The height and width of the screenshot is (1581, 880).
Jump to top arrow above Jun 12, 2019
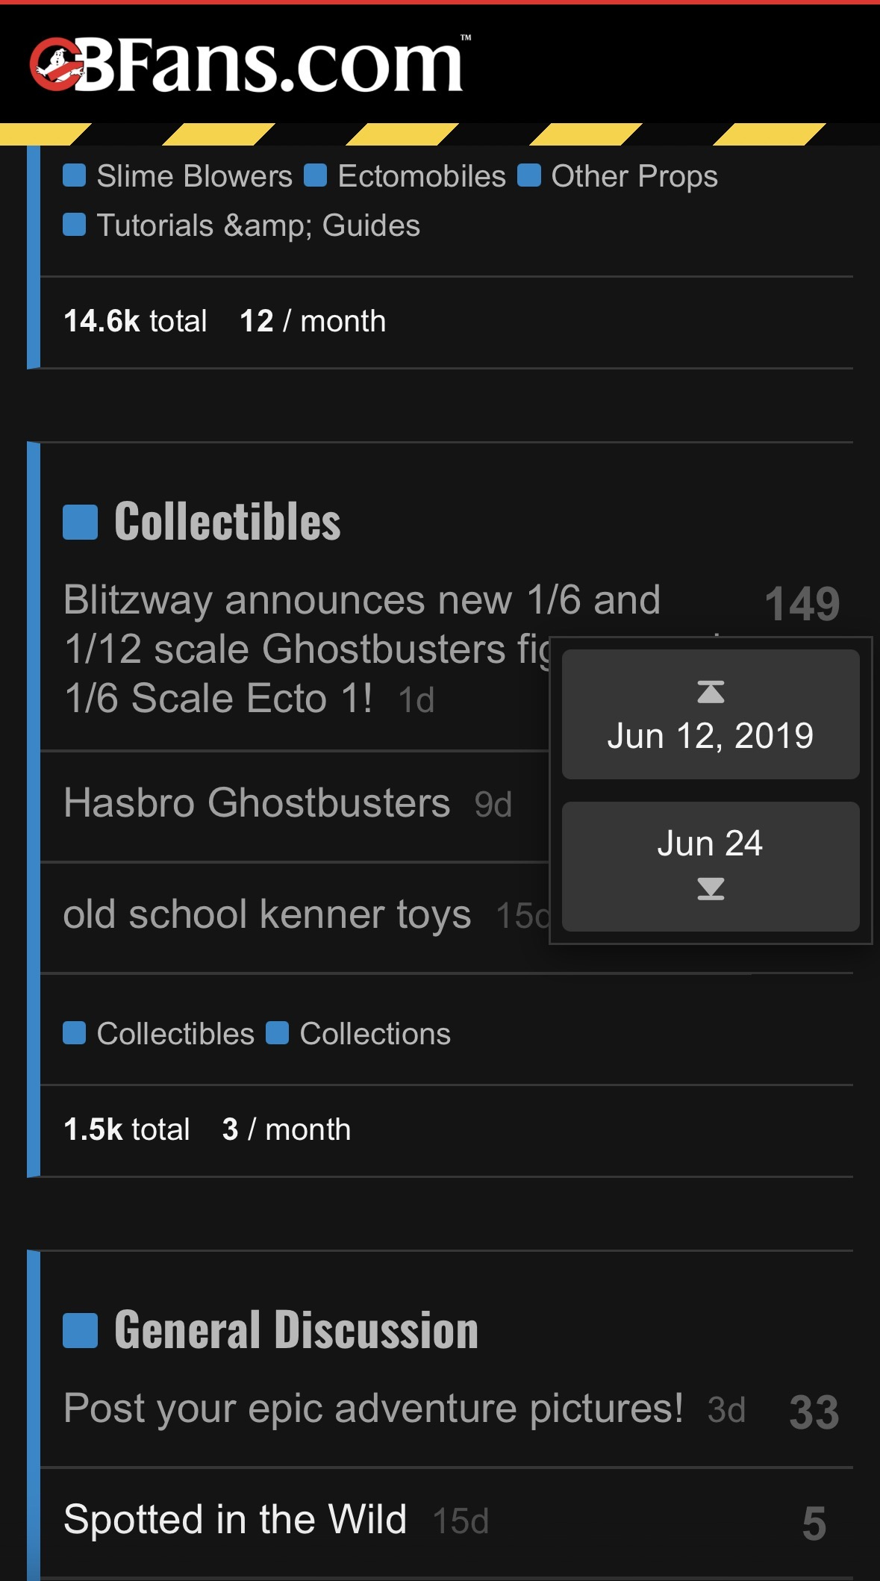click(x=711, y=692)
